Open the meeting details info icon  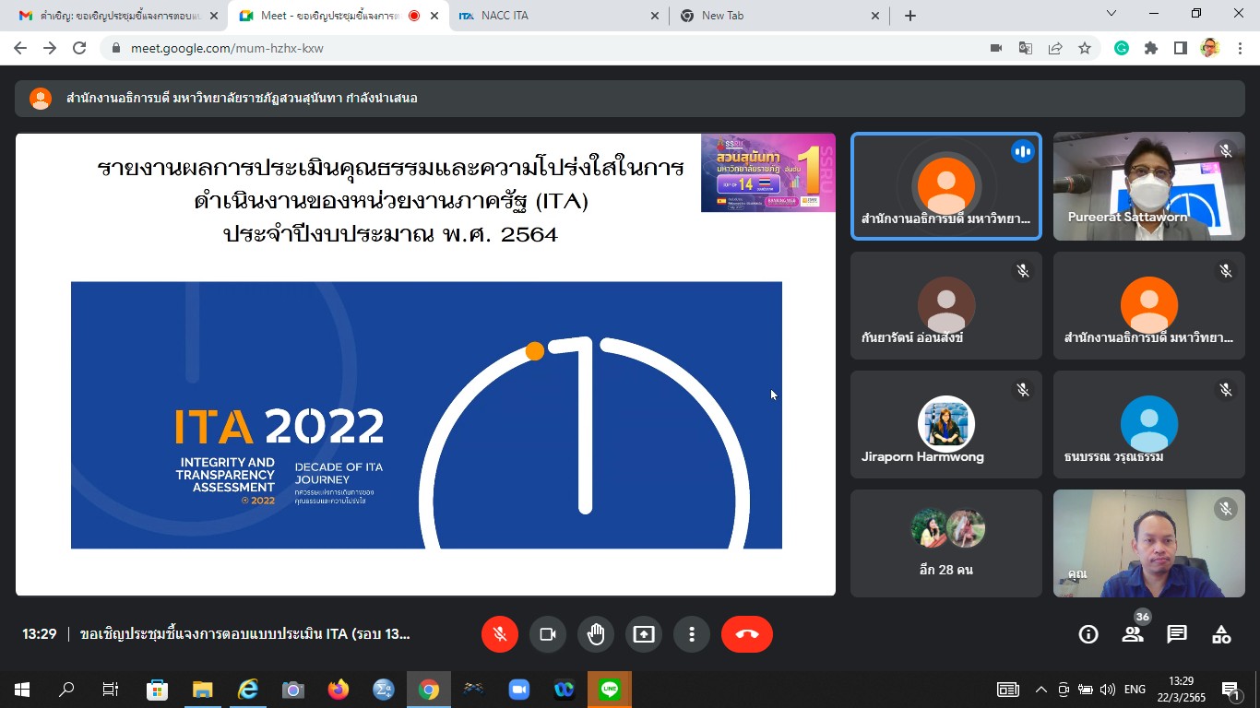click(1088, 634)
